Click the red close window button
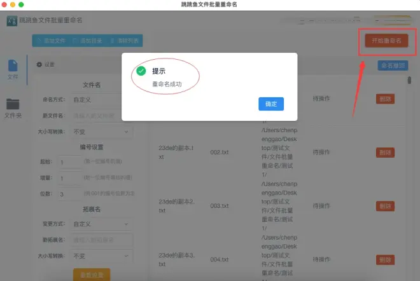420x281 pixels. pyautogui.click(x=4, y=4)
